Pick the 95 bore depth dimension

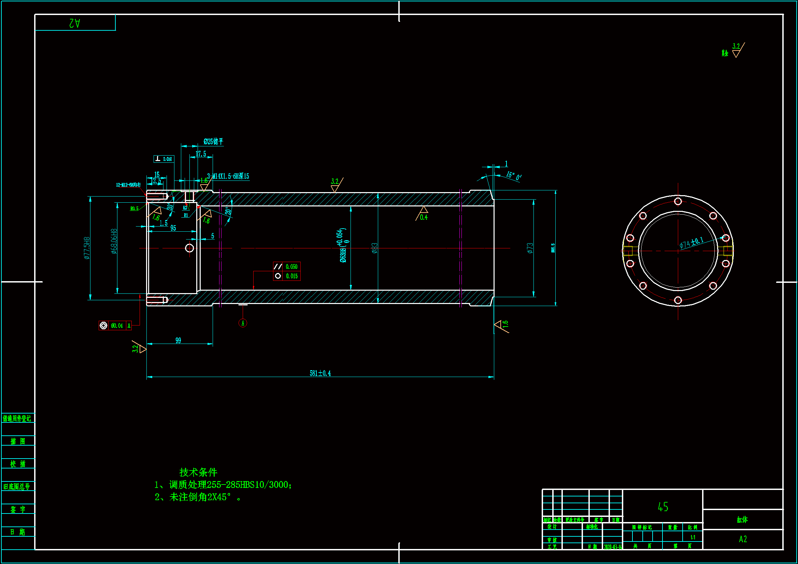(x=173, y=228)
